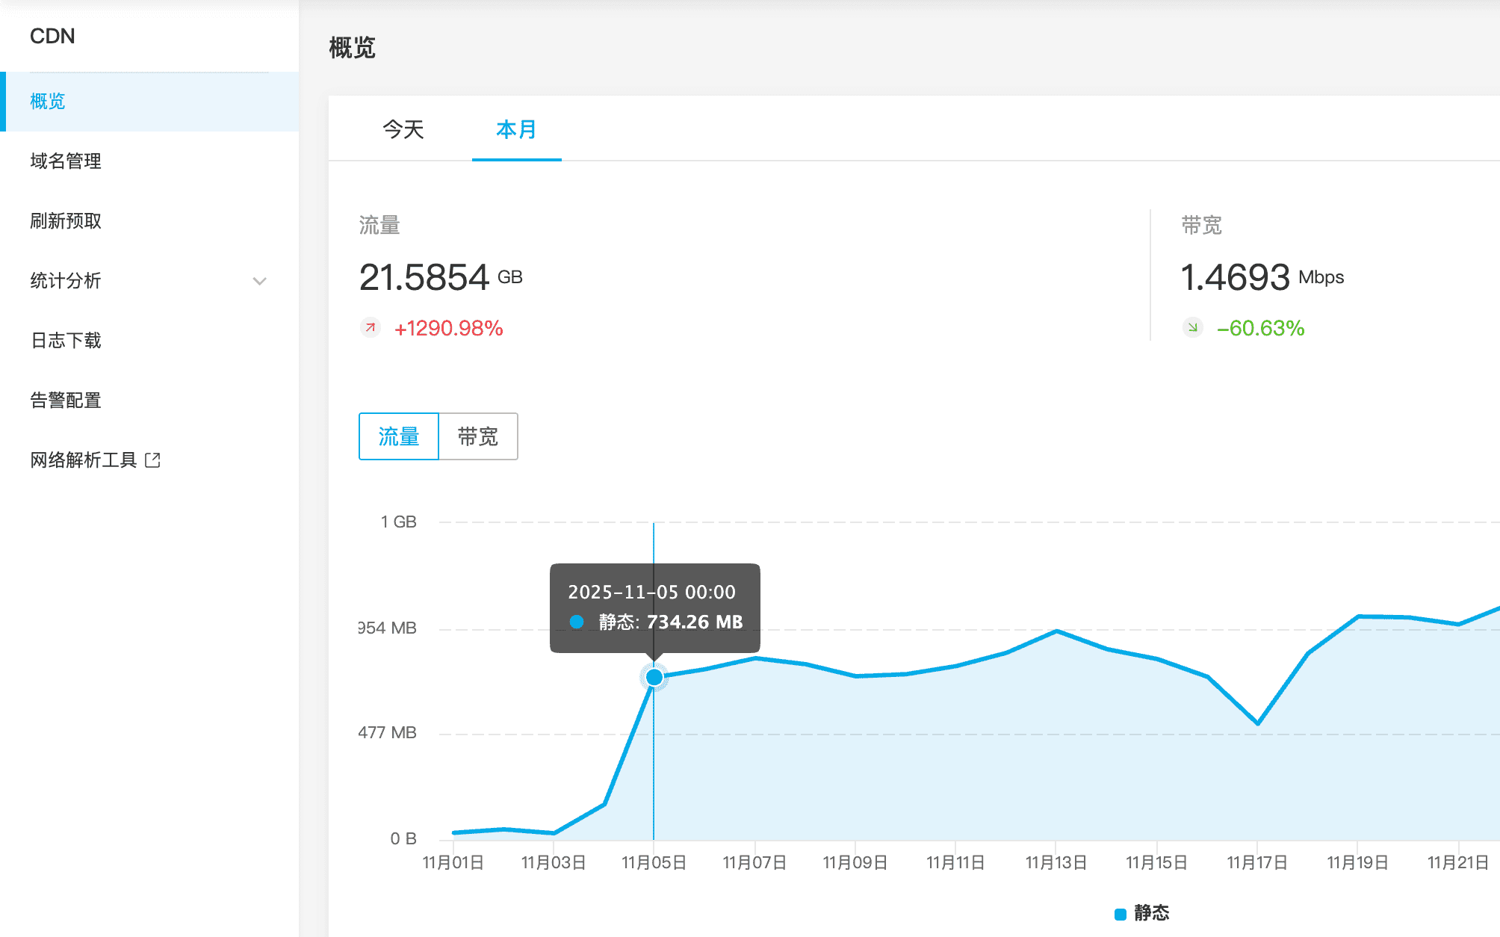Open 概览 in the sidebar

coord(48,102)
